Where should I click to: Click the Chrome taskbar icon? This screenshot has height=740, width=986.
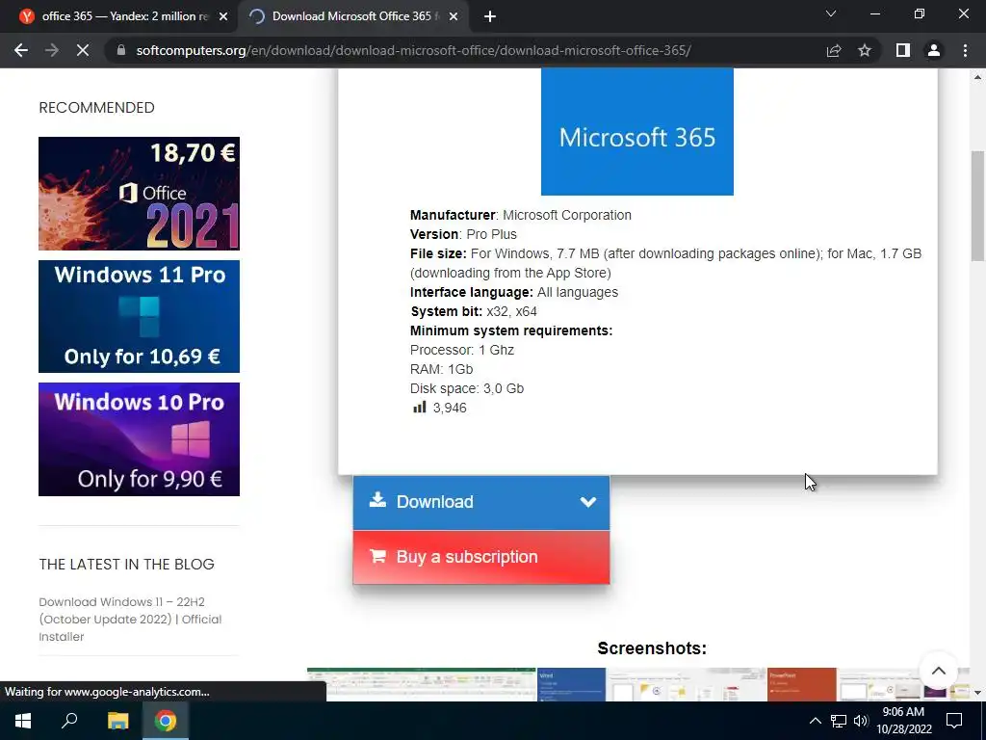point(166,721)
